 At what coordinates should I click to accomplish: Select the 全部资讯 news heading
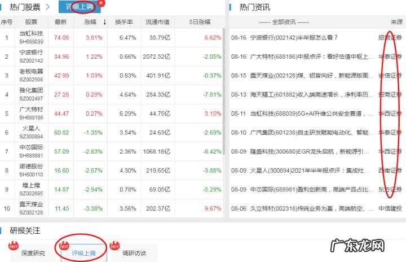click(284, 22)
